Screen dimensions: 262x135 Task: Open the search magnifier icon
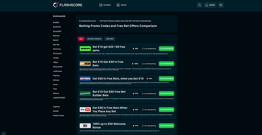click(199, 5)
